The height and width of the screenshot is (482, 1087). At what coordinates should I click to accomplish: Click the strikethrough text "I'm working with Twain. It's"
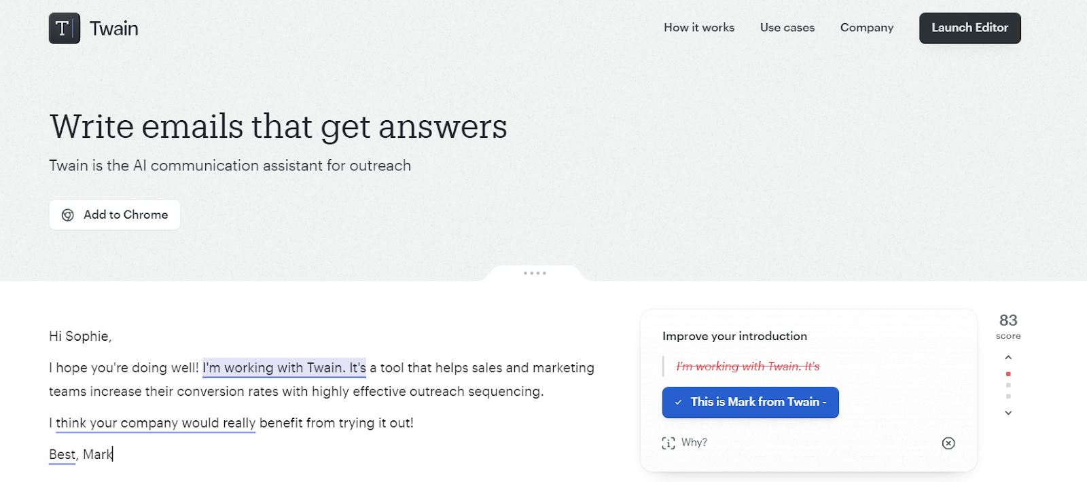pos(748,367)
